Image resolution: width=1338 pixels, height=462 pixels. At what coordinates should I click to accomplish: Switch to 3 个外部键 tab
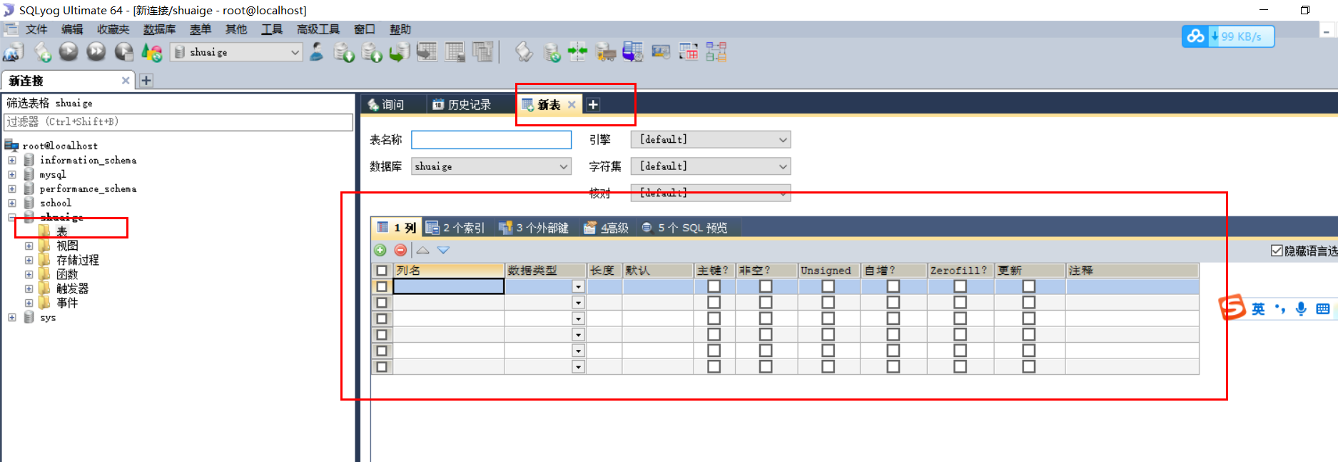(x=534, y=228)
